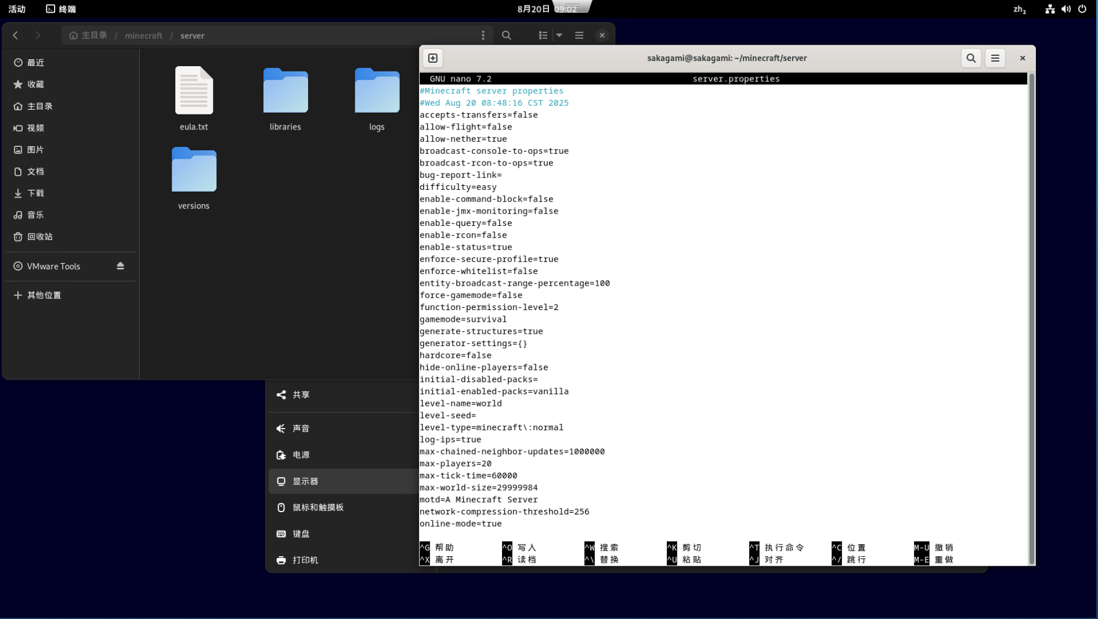This screenshot has width=1098, height=619.
Task: Toggle list view in file manager
Action: pyautogui.click(x=543, y=35)
